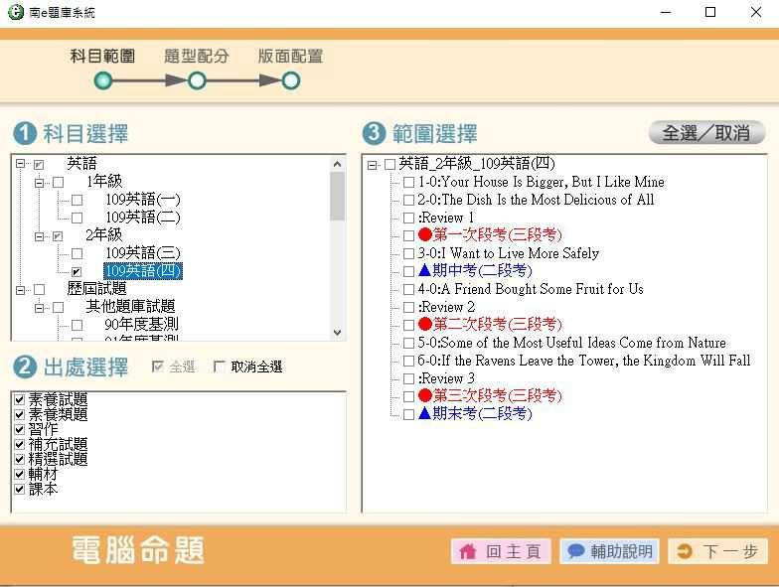The image size is (779, 587).
Task: Uncheck 課本 source checkbox
Action: [20, 489]
